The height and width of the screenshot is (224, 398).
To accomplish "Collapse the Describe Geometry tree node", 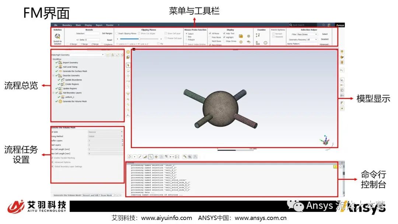I will coord(53,76).
